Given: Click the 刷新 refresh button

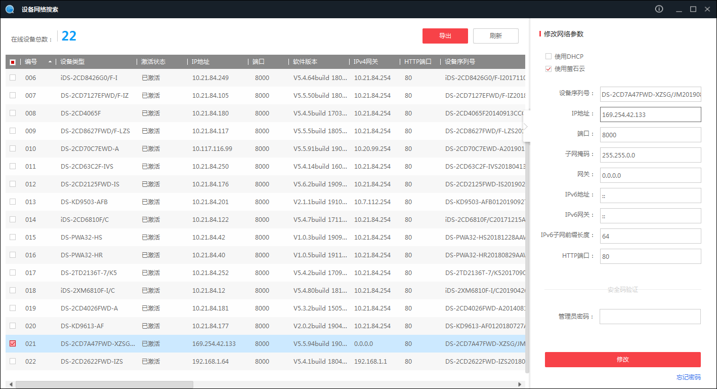Looking at the screenshot, I should [x=496, y=36].
